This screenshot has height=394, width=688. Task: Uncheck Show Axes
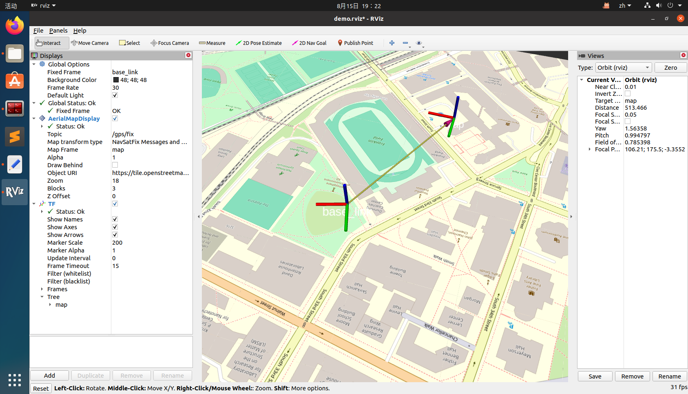point(115,227)
